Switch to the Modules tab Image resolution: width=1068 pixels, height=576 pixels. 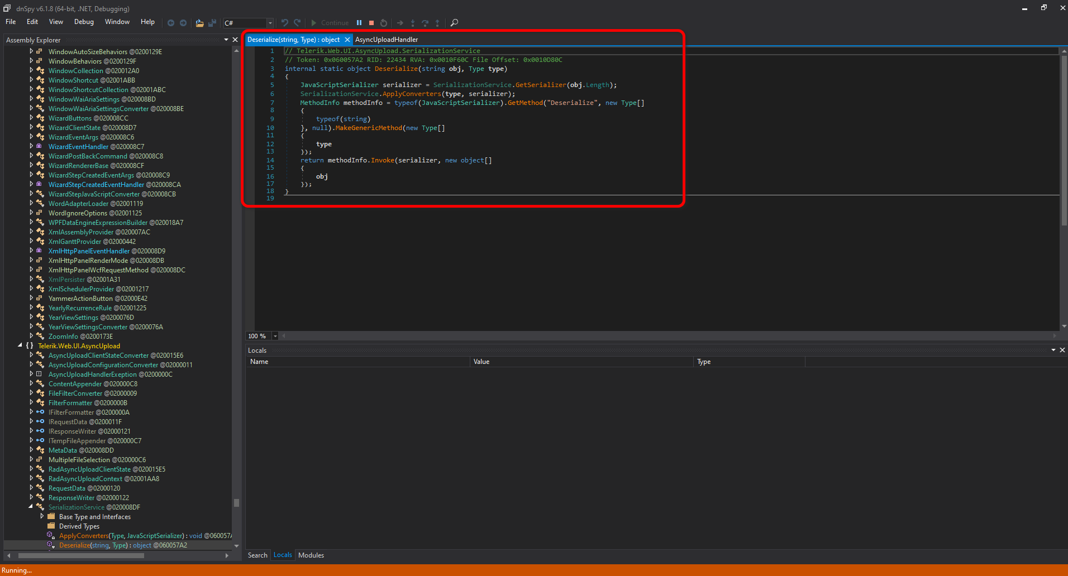(x=311, y=555)
